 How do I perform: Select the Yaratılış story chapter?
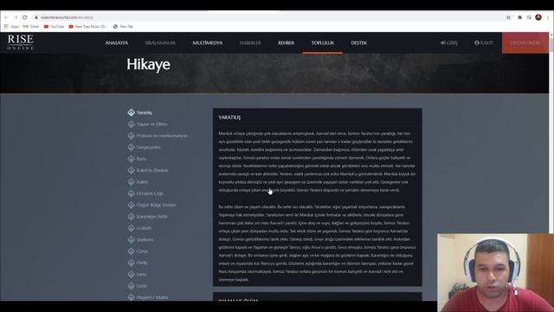coord(144,113)
